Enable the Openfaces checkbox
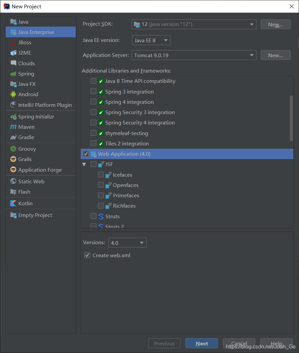This screenshot has height=353, width=299. 101,185
